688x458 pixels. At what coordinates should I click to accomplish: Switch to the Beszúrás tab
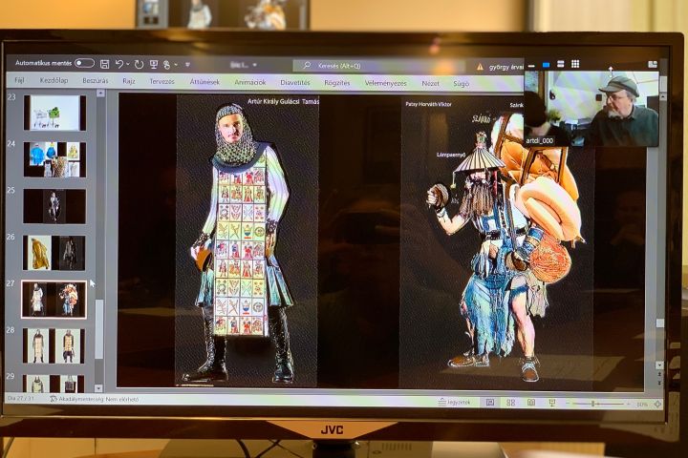96,81
